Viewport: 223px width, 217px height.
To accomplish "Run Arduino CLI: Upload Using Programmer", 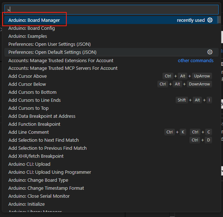I will (x=111, y=172).
